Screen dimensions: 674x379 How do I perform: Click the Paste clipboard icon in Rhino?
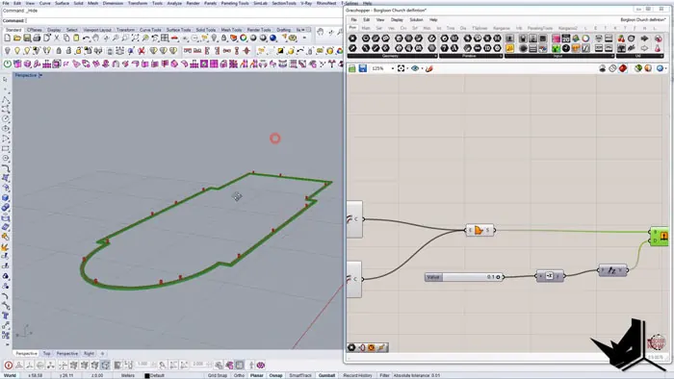point(76,38)
